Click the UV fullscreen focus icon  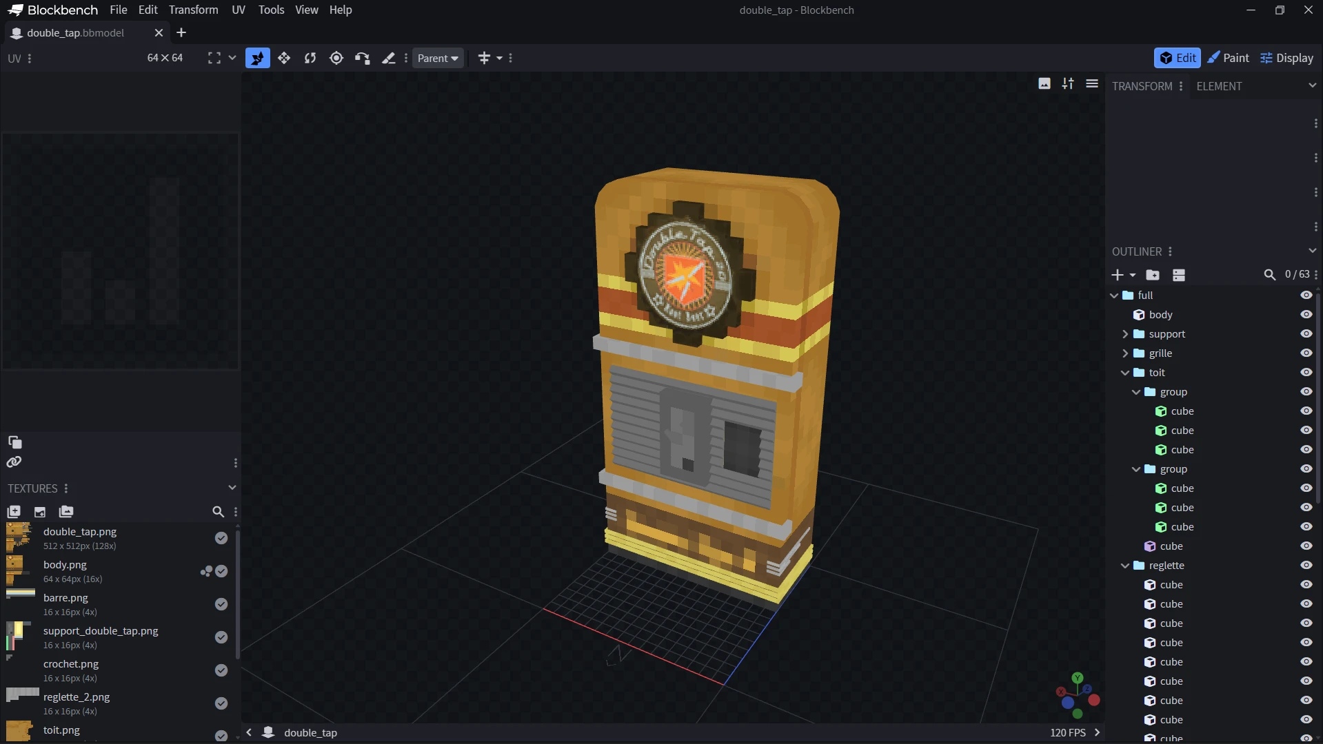point(214,59)
